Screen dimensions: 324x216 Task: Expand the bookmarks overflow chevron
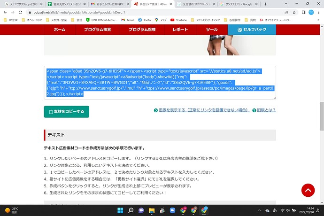click(x=318, y=20)
